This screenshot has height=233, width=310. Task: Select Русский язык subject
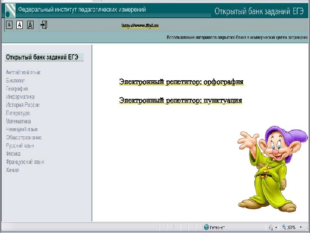tap(20, 146)
